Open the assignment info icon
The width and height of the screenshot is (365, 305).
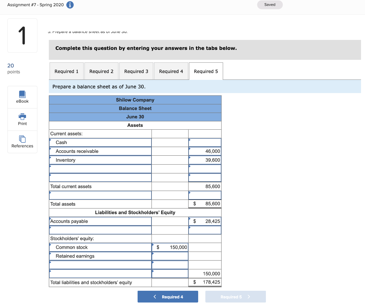[70, 5]
